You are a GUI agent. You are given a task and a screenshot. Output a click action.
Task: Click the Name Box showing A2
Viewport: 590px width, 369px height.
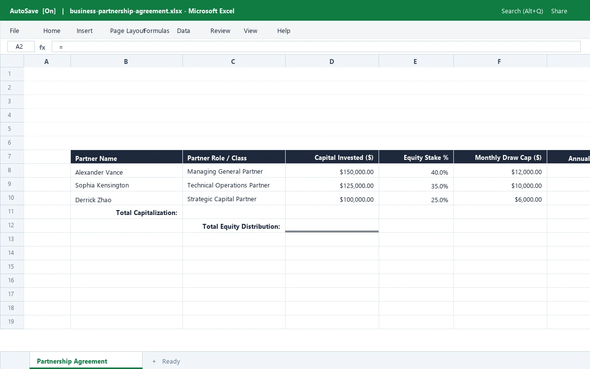pyautogui.click(x=21, y=47)
